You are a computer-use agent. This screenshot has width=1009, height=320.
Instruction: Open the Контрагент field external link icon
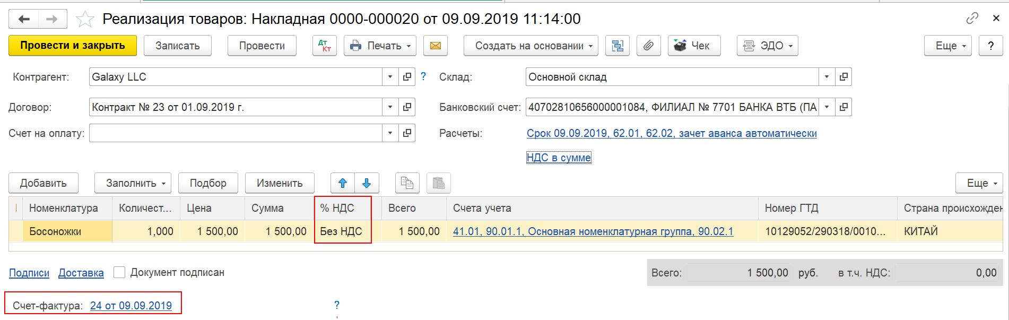tap(407, 77)
